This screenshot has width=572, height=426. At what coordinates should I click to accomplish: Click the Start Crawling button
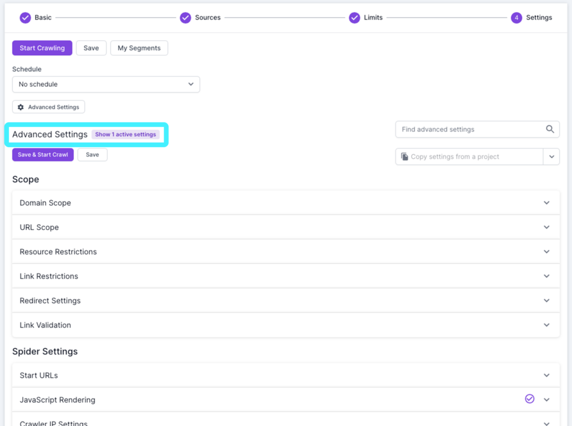pyautogui.click(x=42, y=48)
